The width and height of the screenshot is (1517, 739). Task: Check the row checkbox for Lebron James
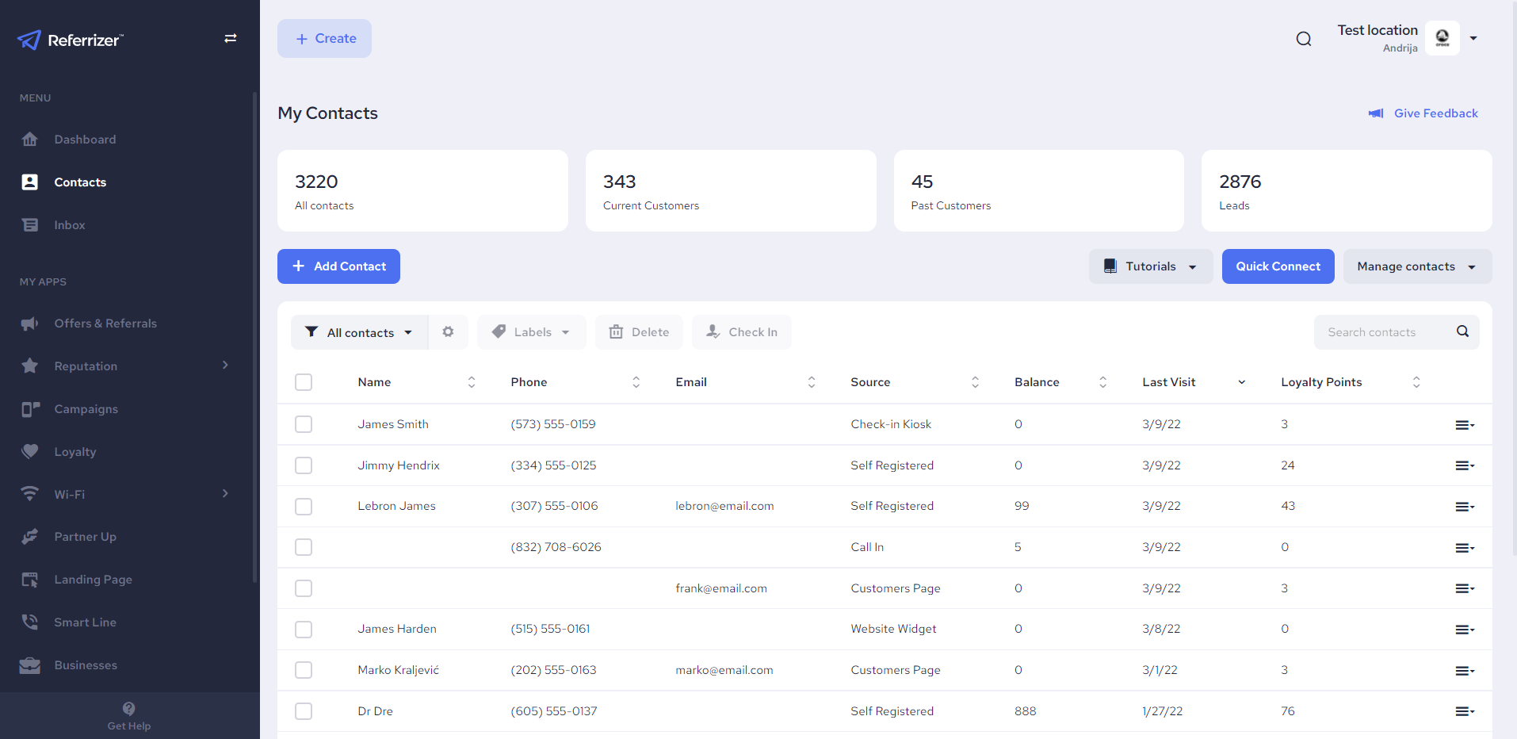pyautogui.click(x=303, y=506)
